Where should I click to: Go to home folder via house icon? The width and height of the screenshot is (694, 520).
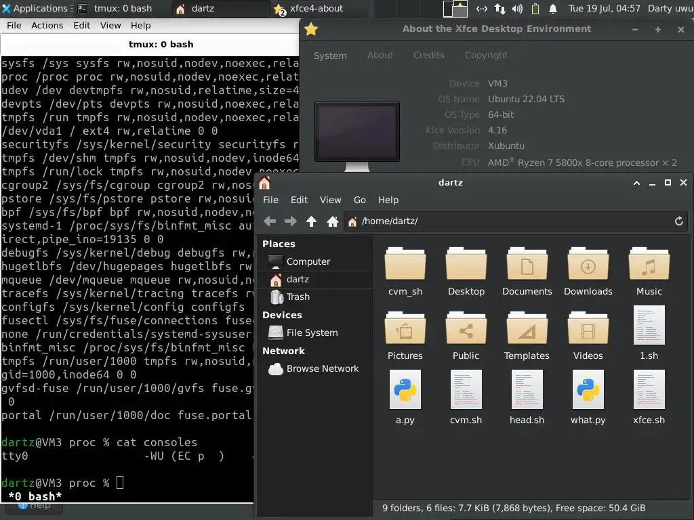click(x=332, y=221)
